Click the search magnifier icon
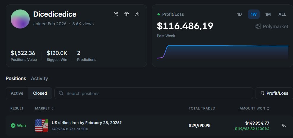Screen dimensions: 293x138 point(61,93)
